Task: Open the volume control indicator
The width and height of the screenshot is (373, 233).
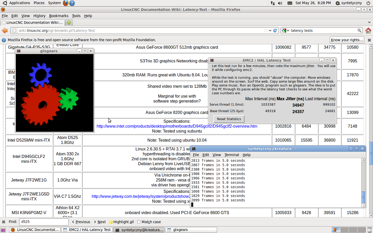Action: coord(280,3)
